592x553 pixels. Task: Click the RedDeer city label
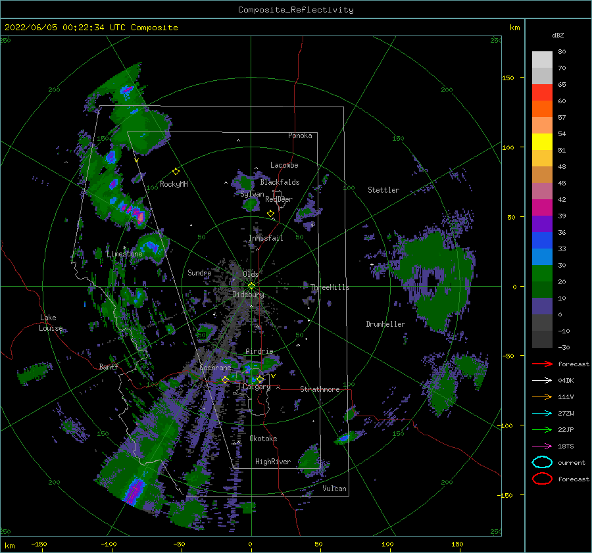[279, 199]
